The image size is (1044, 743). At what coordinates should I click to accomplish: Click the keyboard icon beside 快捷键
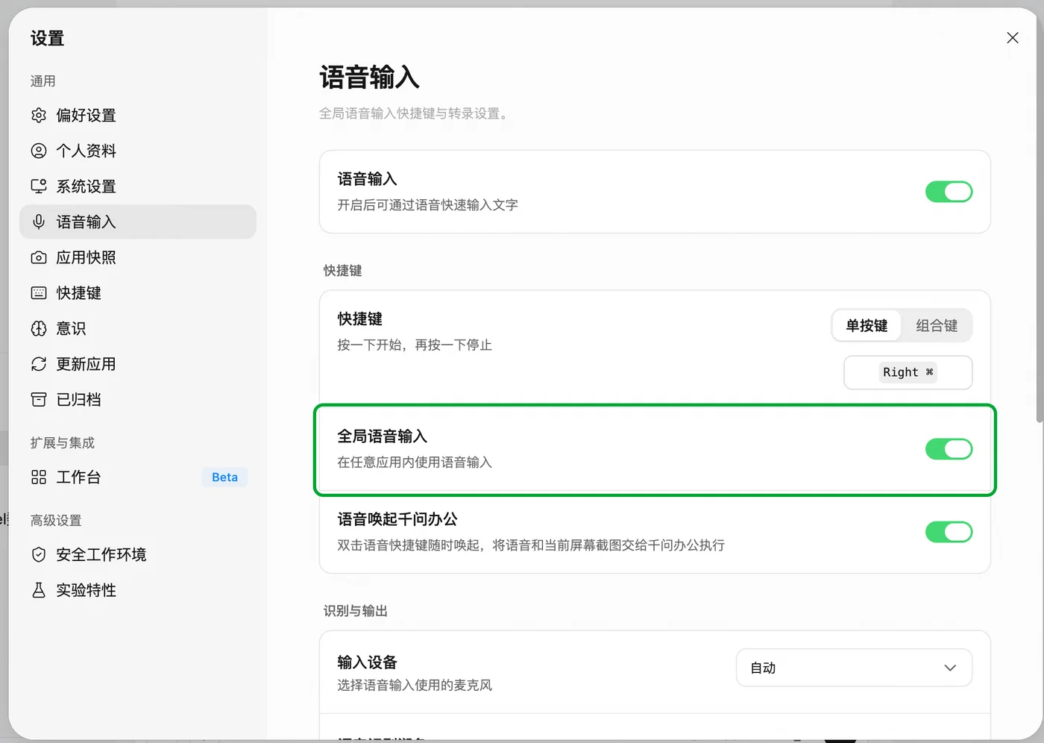click(39, 293)
